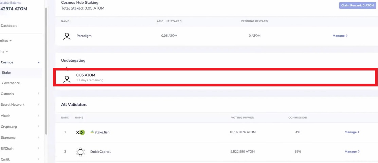Click the avatar icon in Undelegating row
Viewport: 378px width, 163px height.
click(x=67, y=79)
